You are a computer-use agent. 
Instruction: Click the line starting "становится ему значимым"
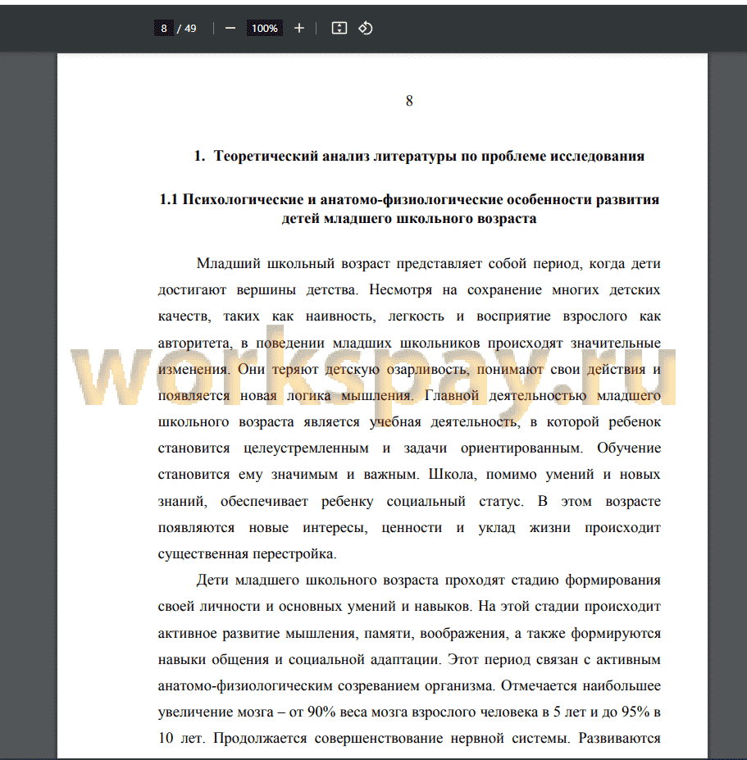point(409,474)
